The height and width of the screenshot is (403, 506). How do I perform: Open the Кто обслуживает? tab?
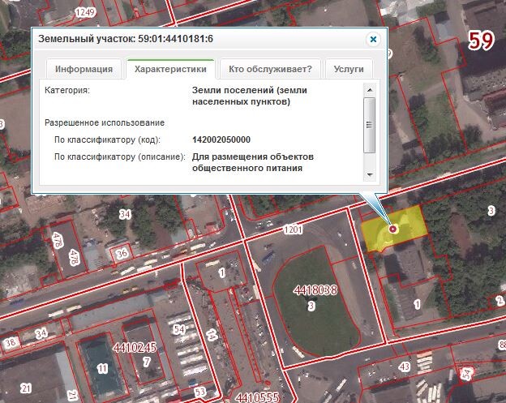(270, 69)
